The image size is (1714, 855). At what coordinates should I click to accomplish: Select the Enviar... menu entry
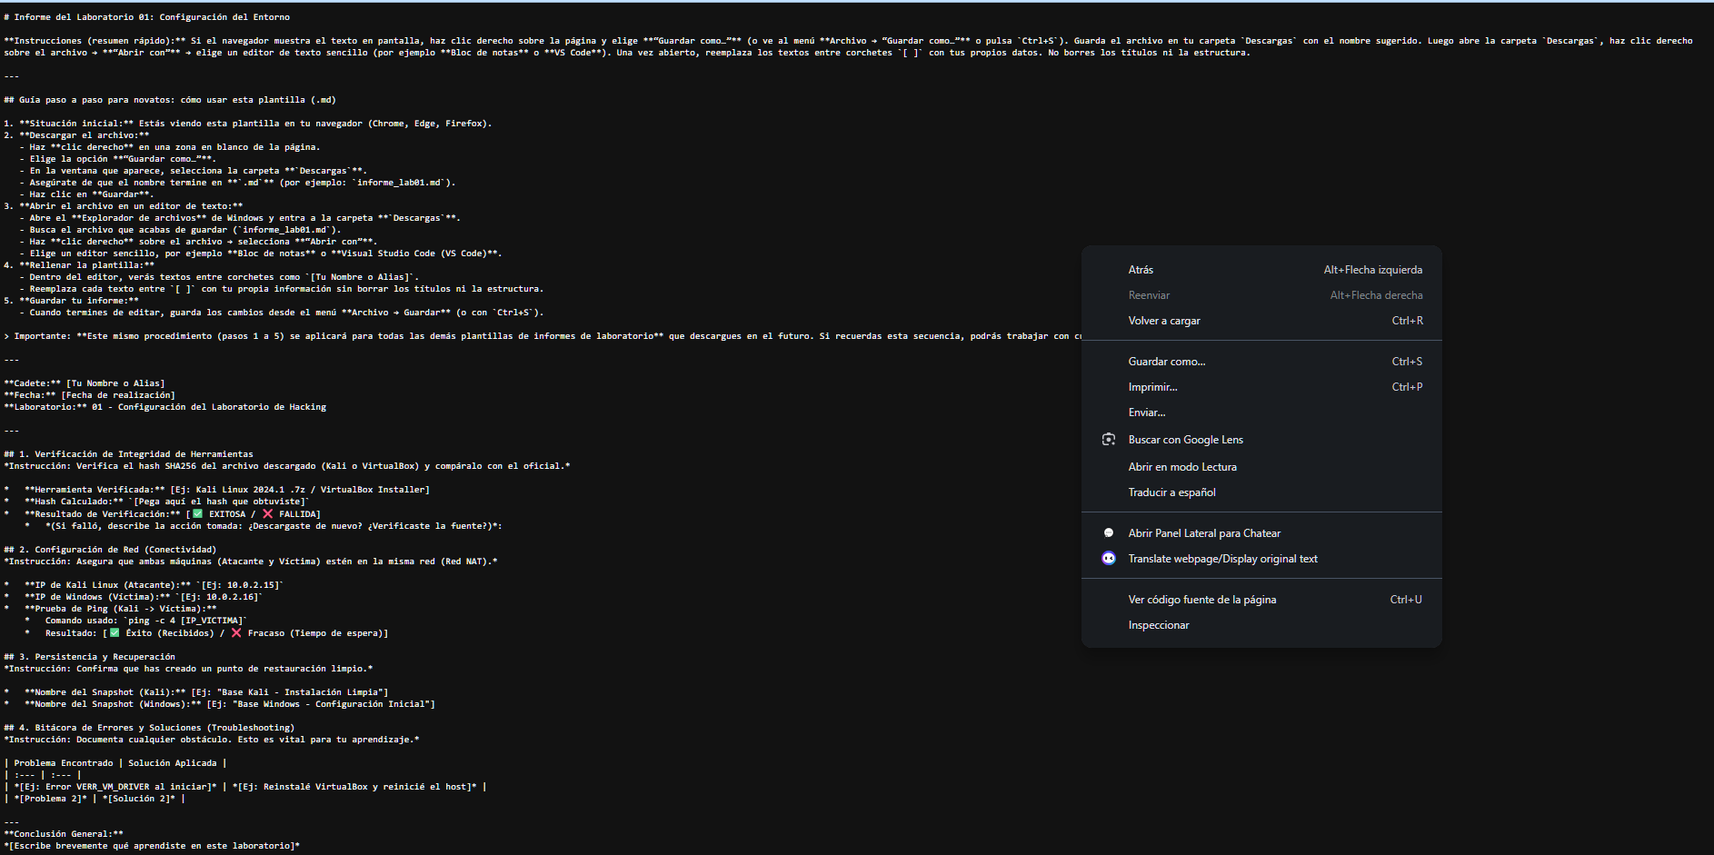click(1147, 413)
